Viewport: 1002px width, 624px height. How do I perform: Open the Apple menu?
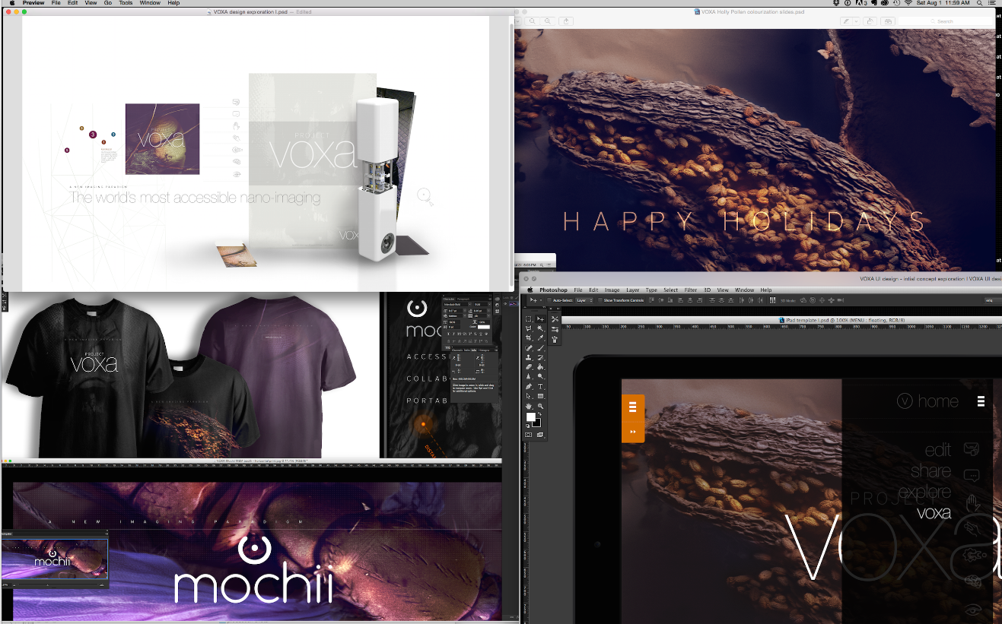coord(11,3)
